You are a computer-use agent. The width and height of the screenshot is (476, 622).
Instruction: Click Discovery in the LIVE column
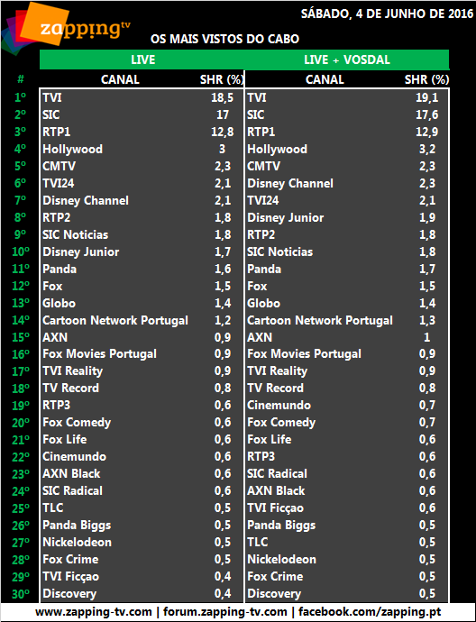coord(69,594)
